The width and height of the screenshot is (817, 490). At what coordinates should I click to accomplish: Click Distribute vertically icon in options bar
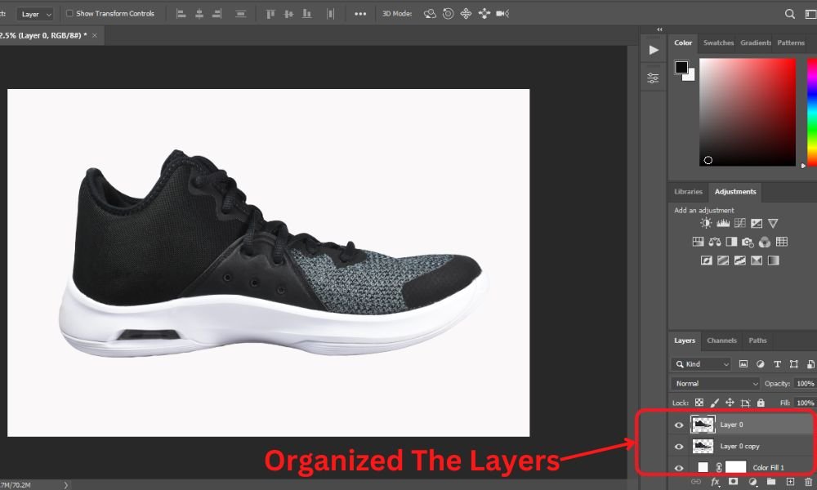[x=240, y=14]
